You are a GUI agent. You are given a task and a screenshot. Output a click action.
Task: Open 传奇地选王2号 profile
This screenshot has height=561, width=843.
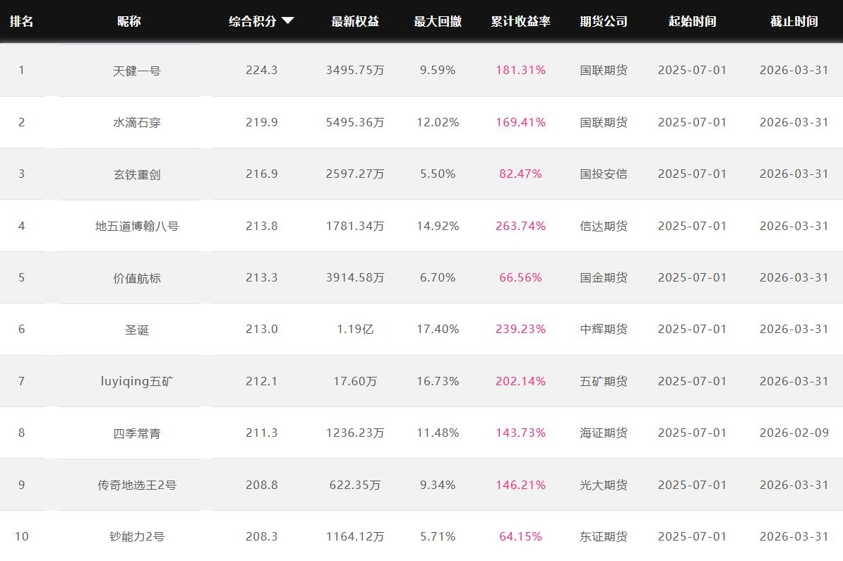137,485
